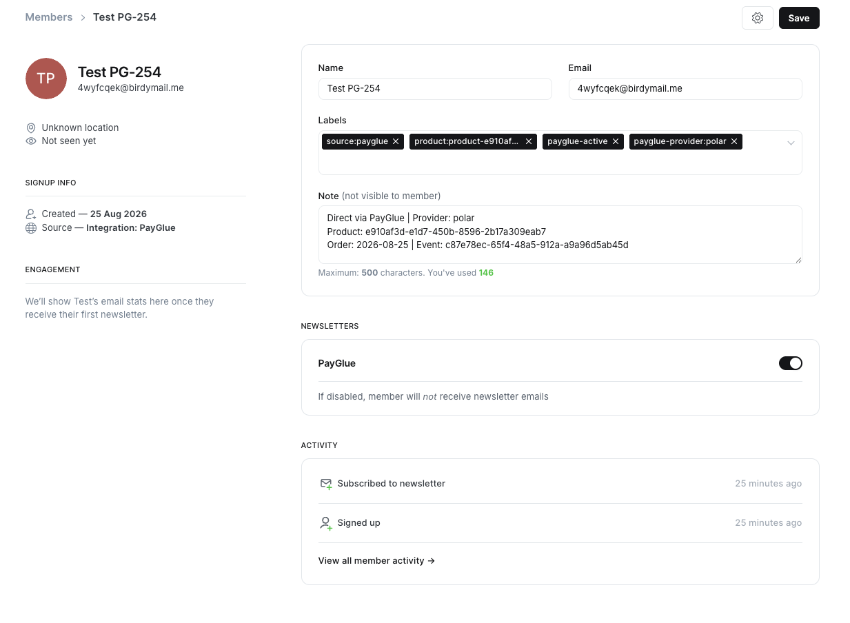The height and width of the screenshot is (623, 850).
Task: Open the member settings gear menu
Action: pos(758,18)
